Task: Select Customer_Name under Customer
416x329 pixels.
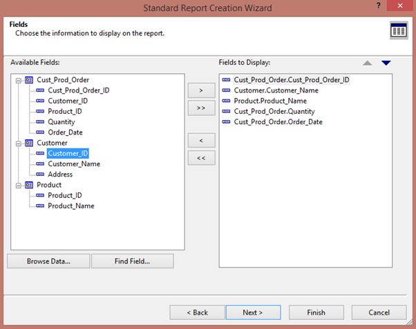Action: coord(74,163)
